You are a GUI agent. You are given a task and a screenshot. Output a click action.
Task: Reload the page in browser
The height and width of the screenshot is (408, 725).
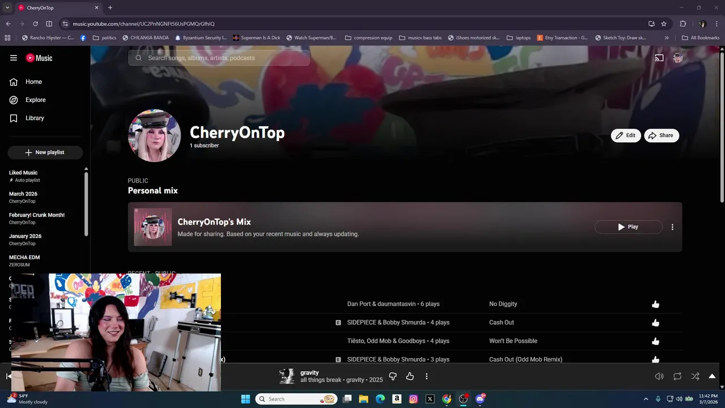35,24
